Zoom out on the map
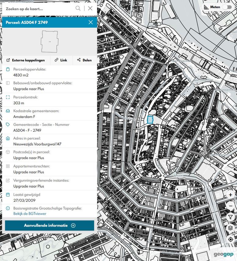The height and width of the screenshot is (261, 237). pos(231,206)
